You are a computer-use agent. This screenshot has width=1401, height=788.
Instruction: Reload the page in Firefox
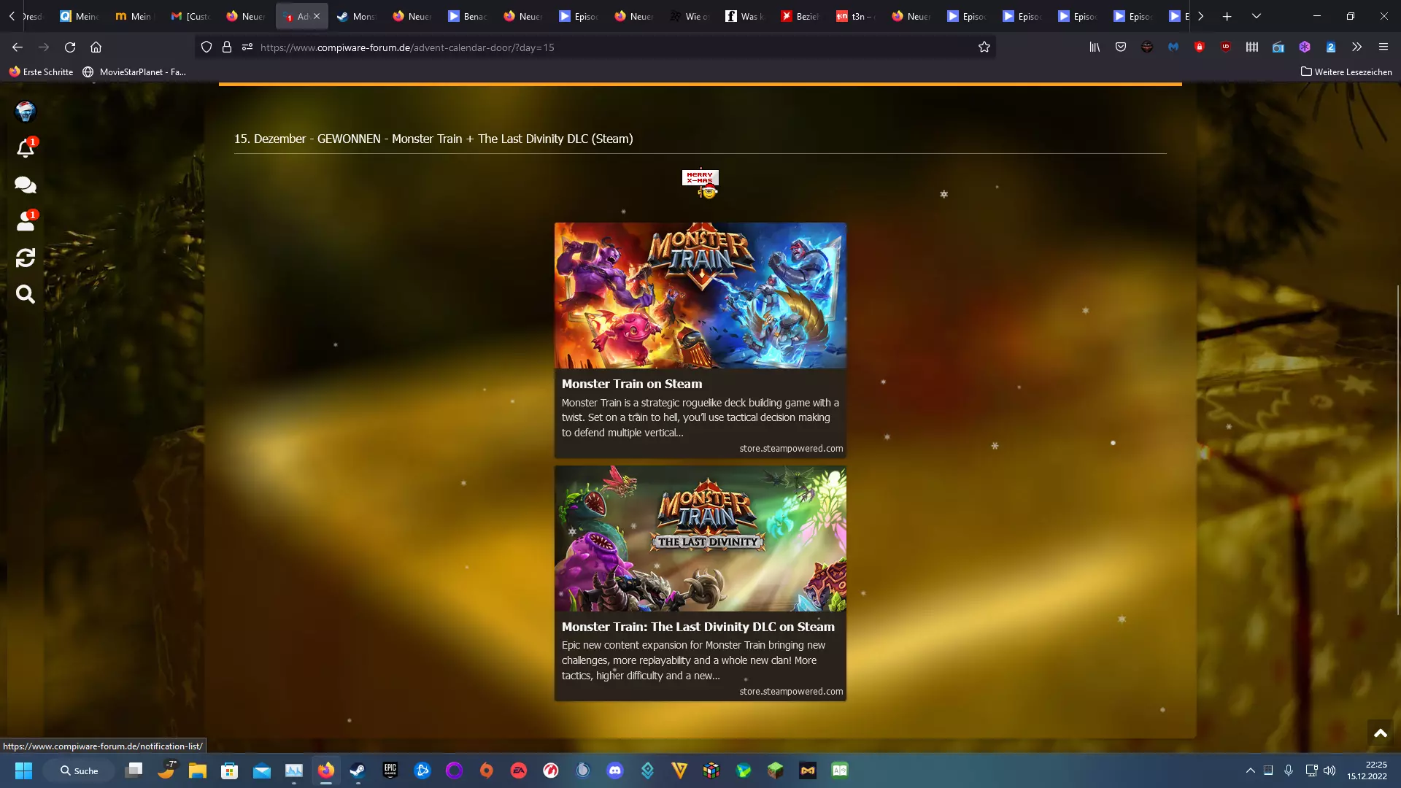click(x=70, y=47)
